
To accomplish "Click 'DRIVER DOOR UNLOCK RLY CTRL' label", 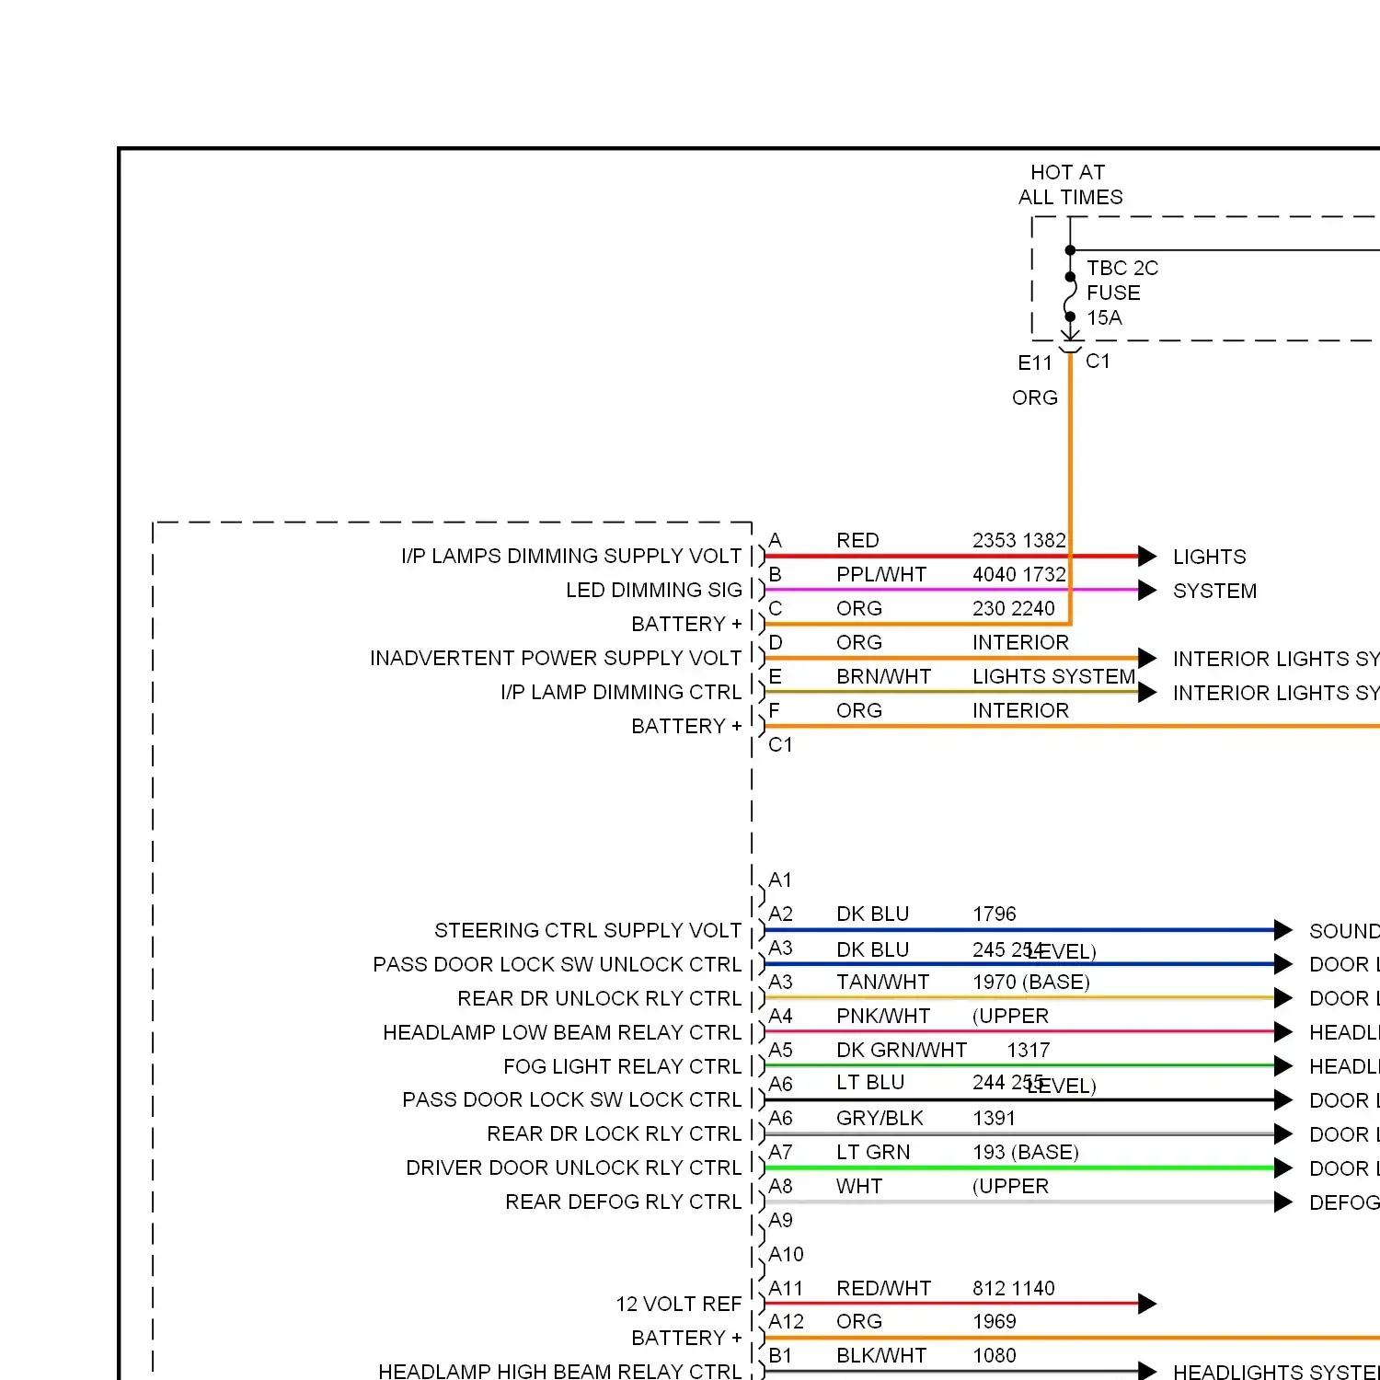I will click(x=574, y=1167).
